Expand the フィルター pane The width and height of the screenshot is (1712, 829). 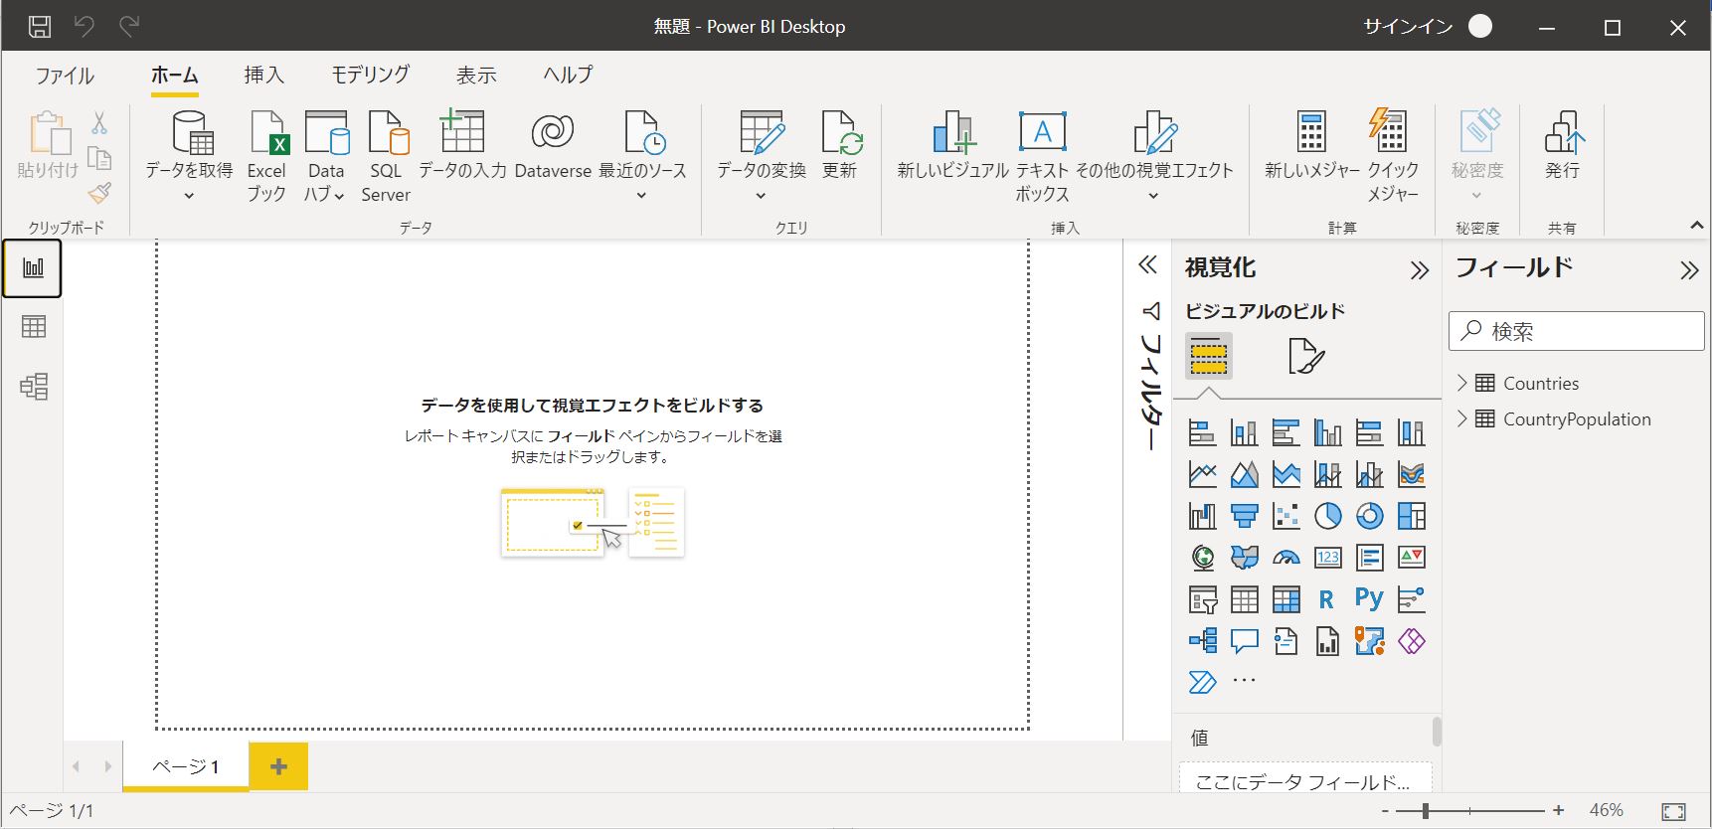coord(1148,264)
